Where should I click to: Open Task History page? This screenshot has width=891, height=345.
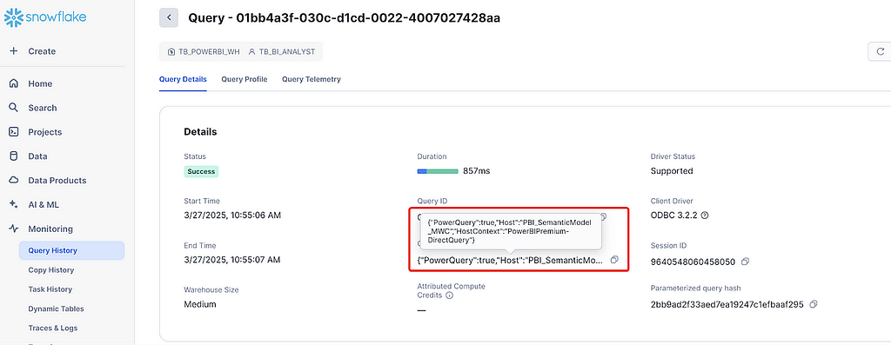point(50,289)
